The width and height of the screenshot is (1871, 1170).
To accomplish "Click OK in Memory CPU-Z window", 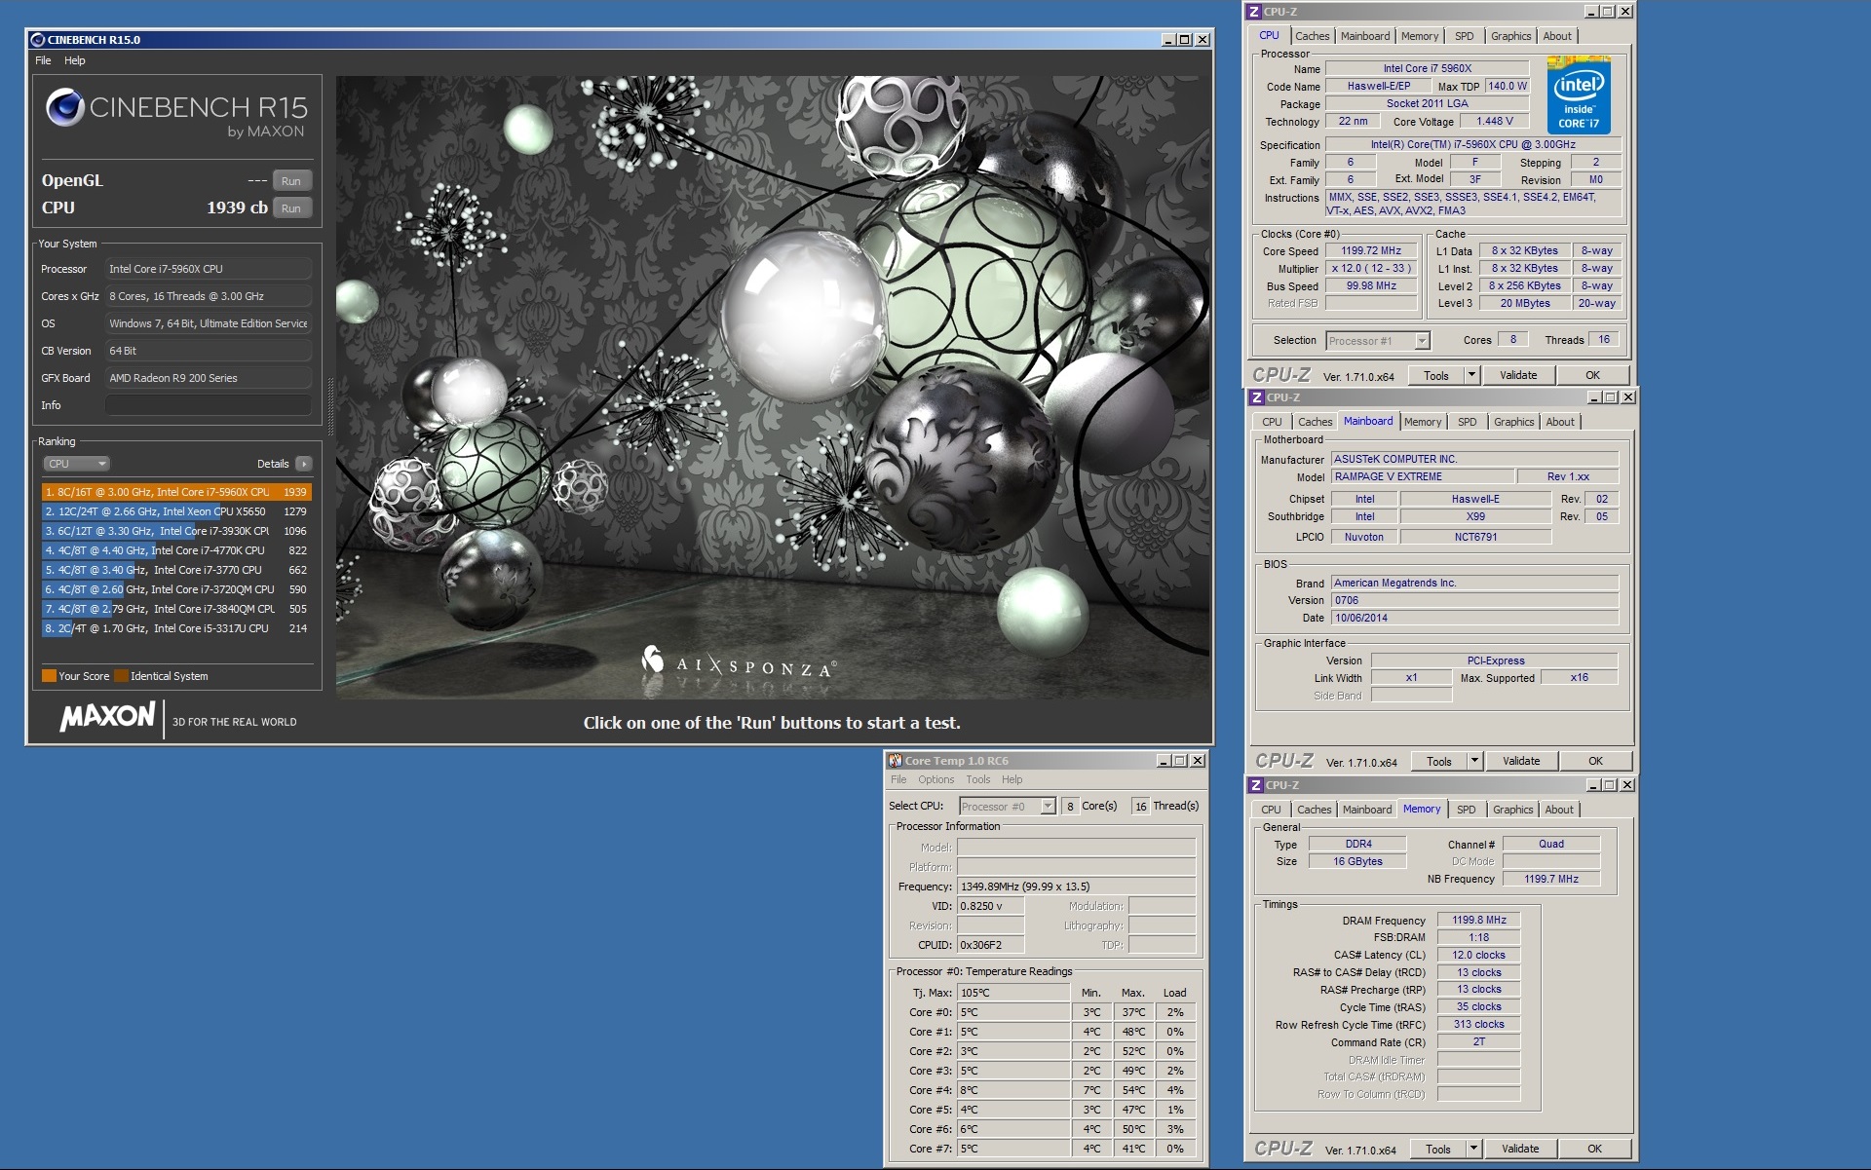I will 1594,1149.
